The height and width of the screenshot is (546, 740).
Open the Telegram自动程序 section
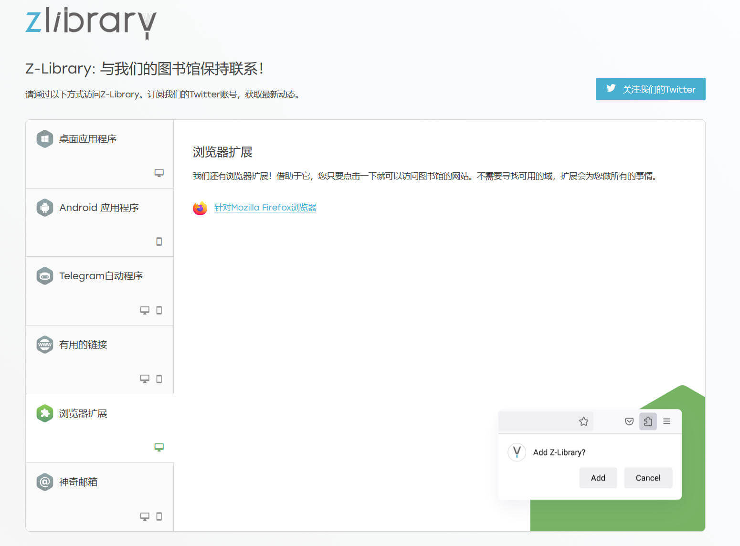pos(101,276)
